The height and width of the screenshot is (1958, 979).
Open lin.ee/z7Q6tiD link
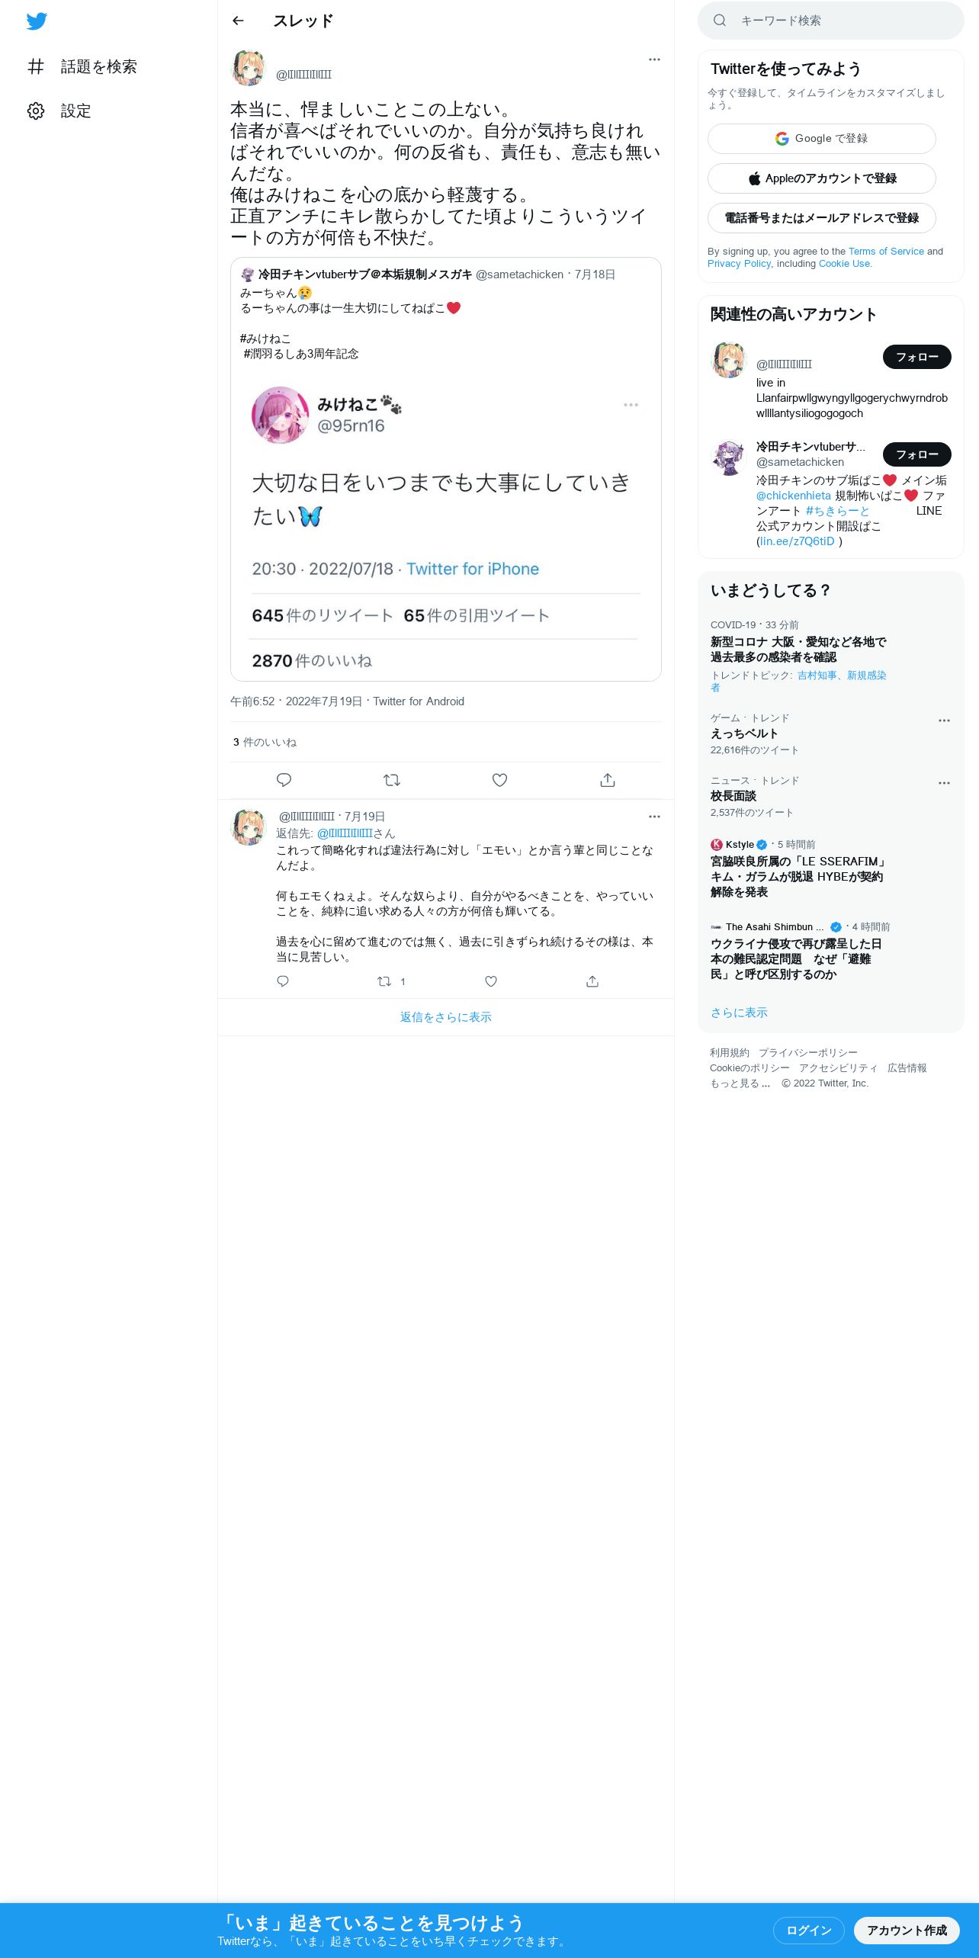(798, 541)
